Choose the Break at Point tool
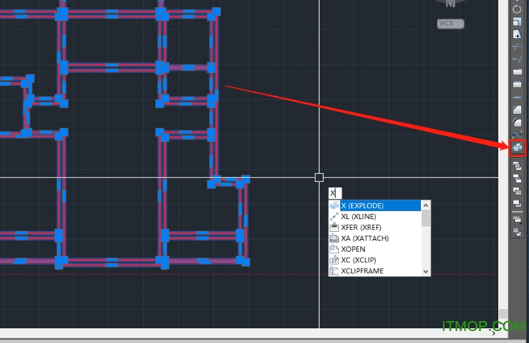The width and height of the screenshot is (529, 343). click(517, 72)
